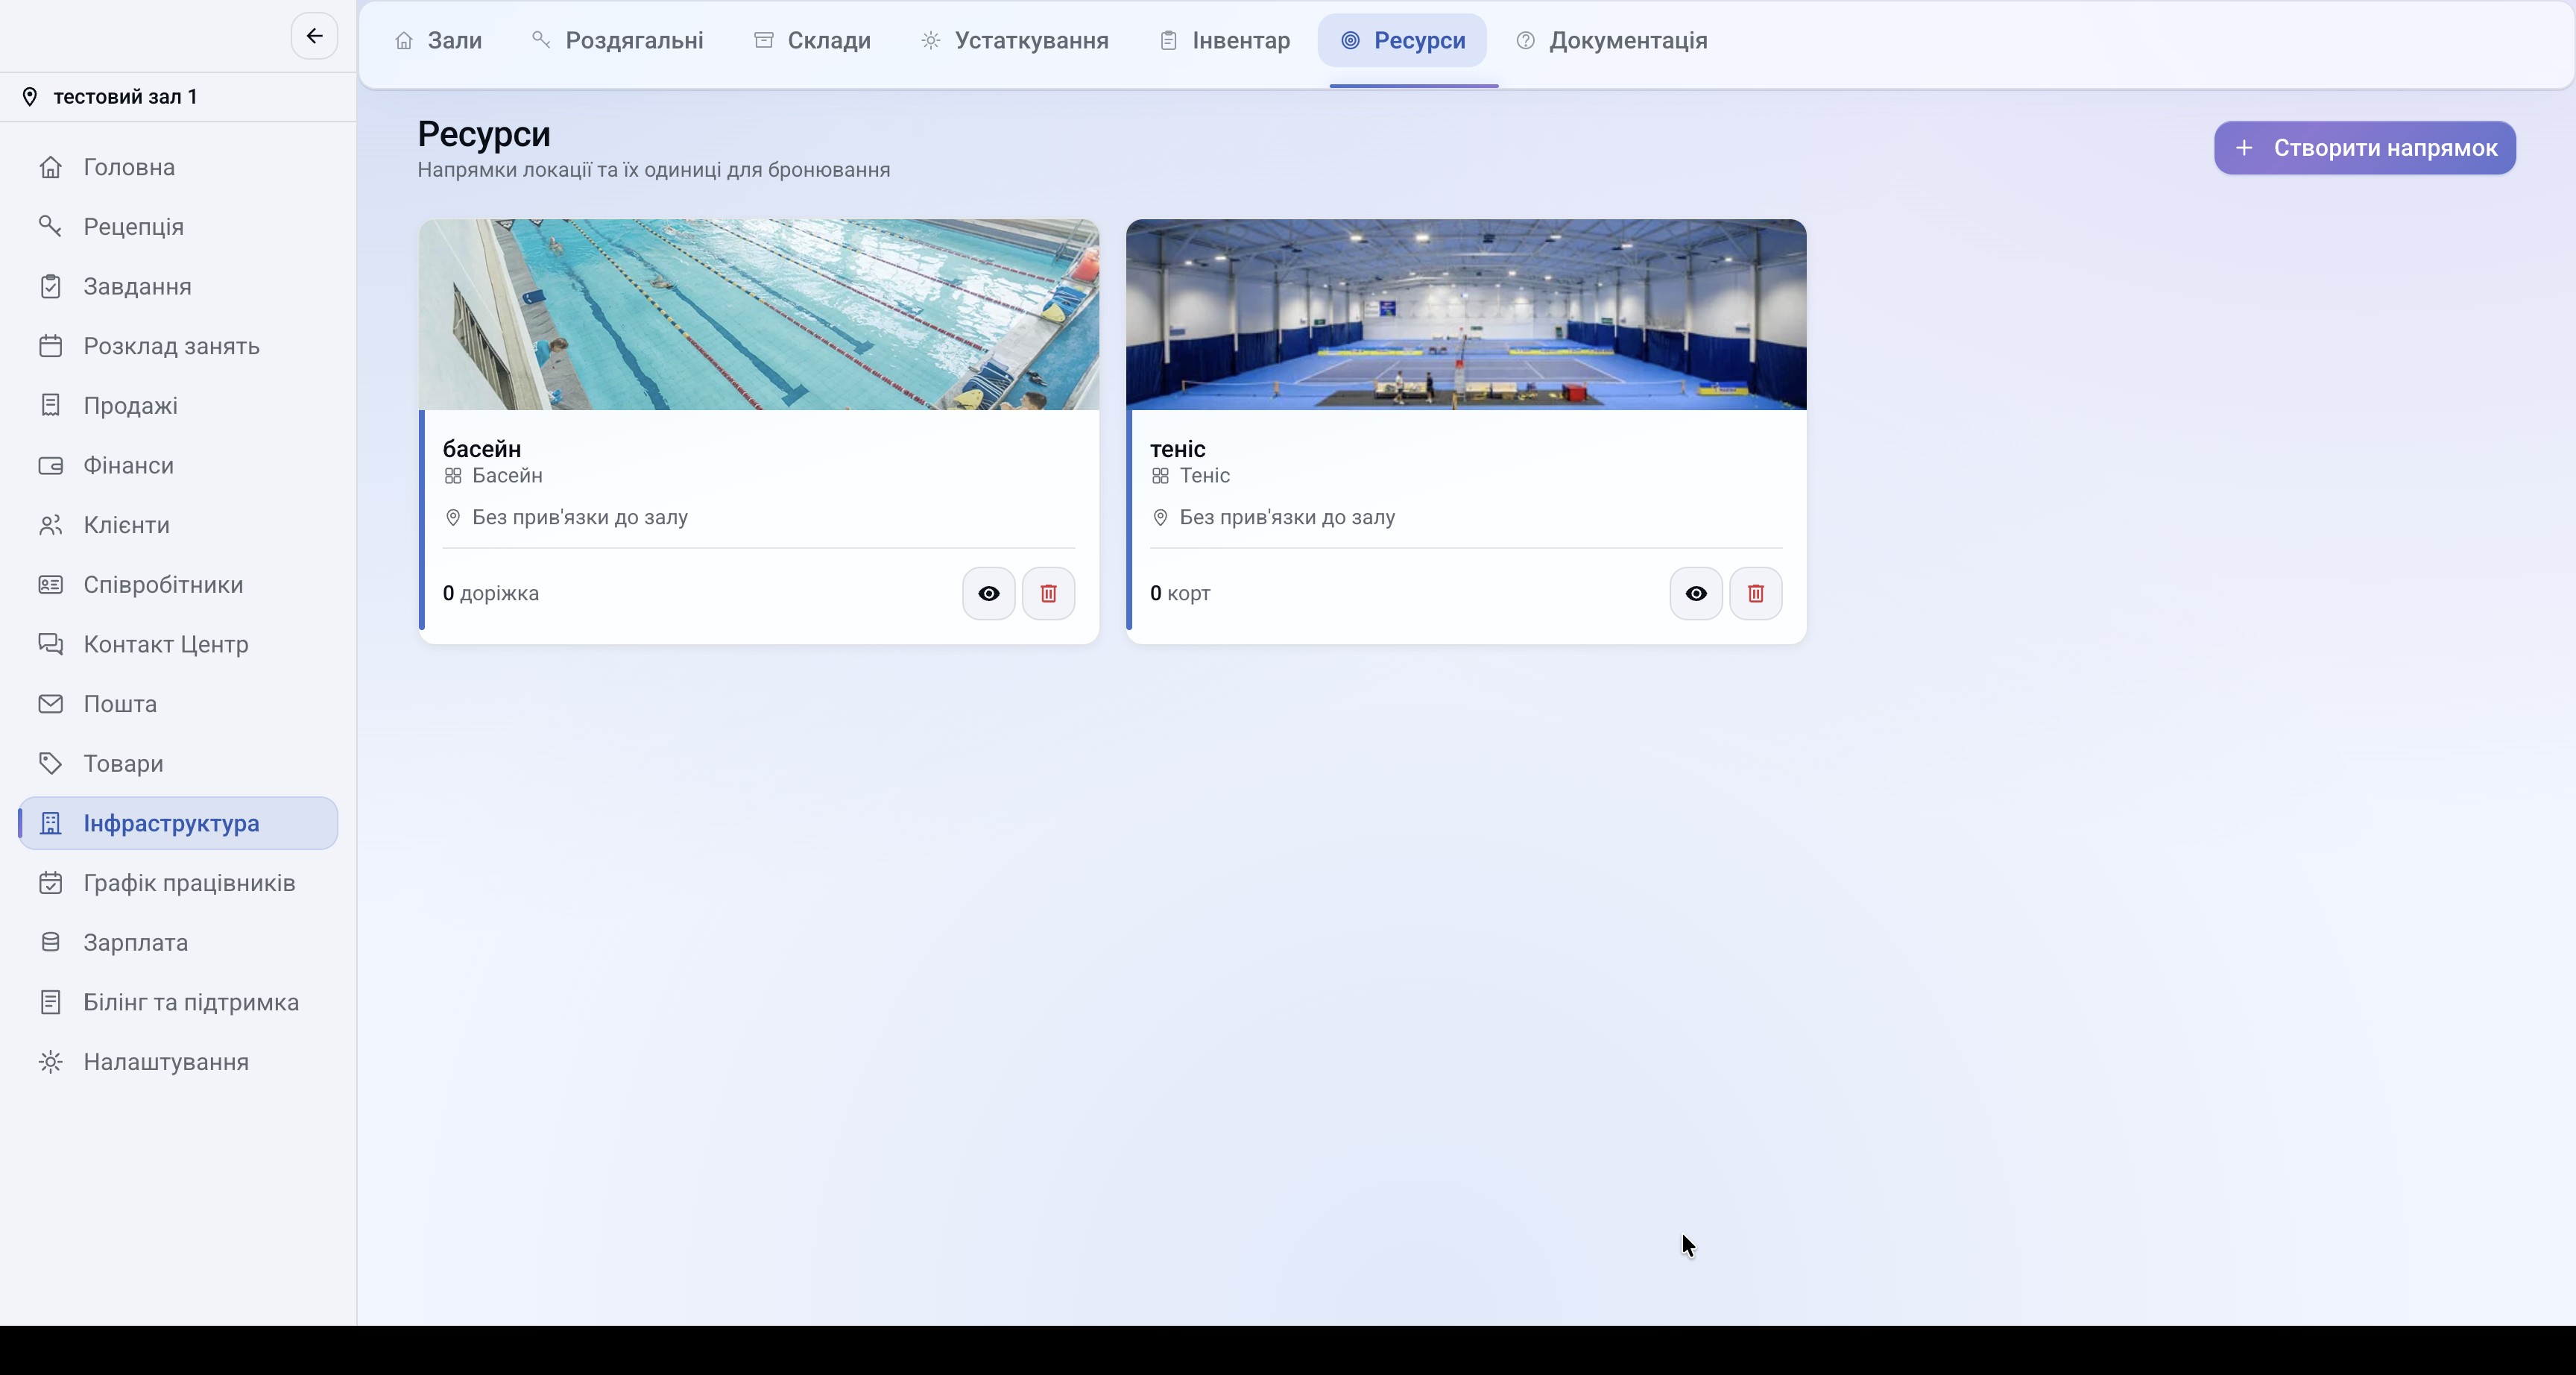Delete the теніс resource with trash icon
This screenshot has width=2576, height=1375.
click(x=1755, y=594)
